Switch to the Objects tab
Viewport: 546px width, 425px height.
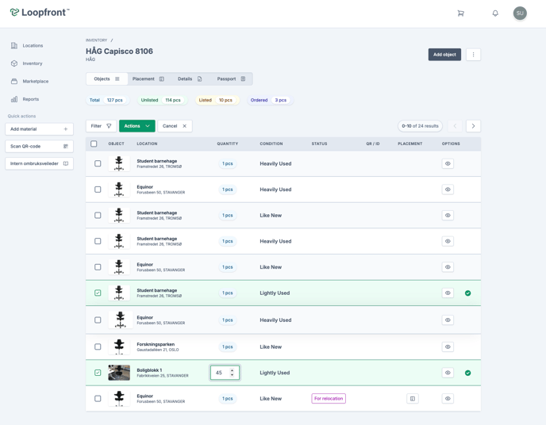tap(106, 79)
